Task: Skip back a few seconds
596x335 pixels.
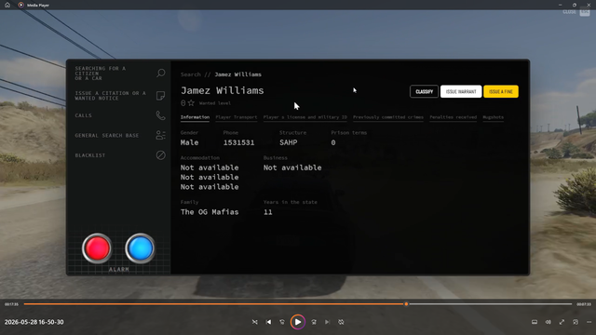Action: [282, 322]
